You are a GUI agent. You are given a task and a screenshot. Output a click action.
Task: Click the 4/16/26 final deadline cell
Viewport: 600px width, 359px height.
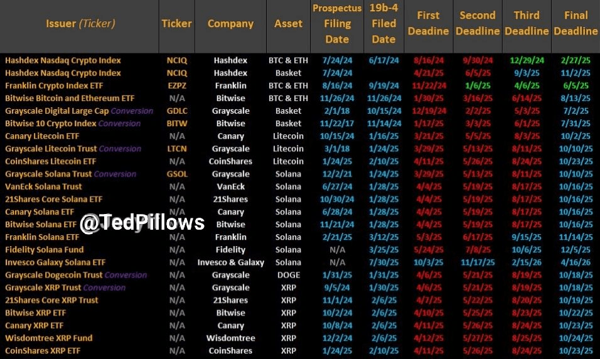(576, 262)
